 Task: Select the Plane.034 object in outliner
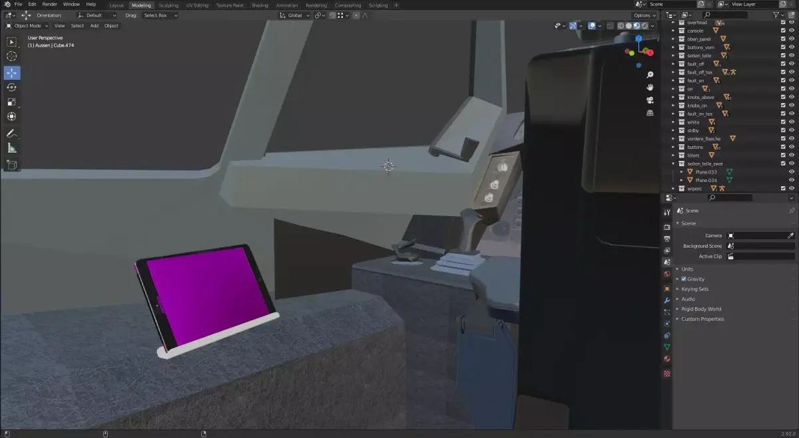click(706, 180)
